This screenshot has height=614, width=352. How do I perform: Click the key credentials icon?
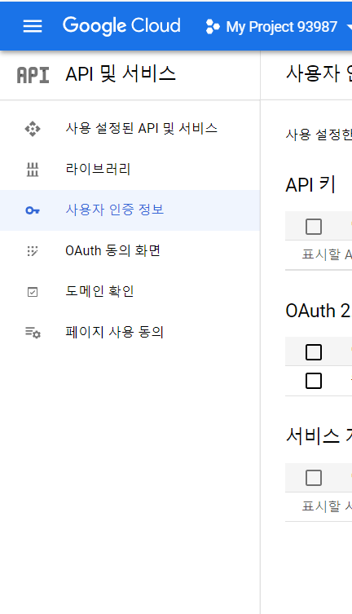point(33,210)
